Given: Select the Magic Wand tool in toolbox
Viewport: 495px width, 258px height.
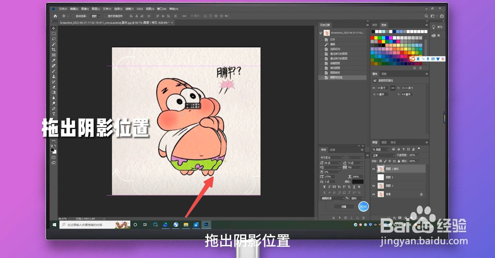Looking at the screenshot, I should click(54, 44).
